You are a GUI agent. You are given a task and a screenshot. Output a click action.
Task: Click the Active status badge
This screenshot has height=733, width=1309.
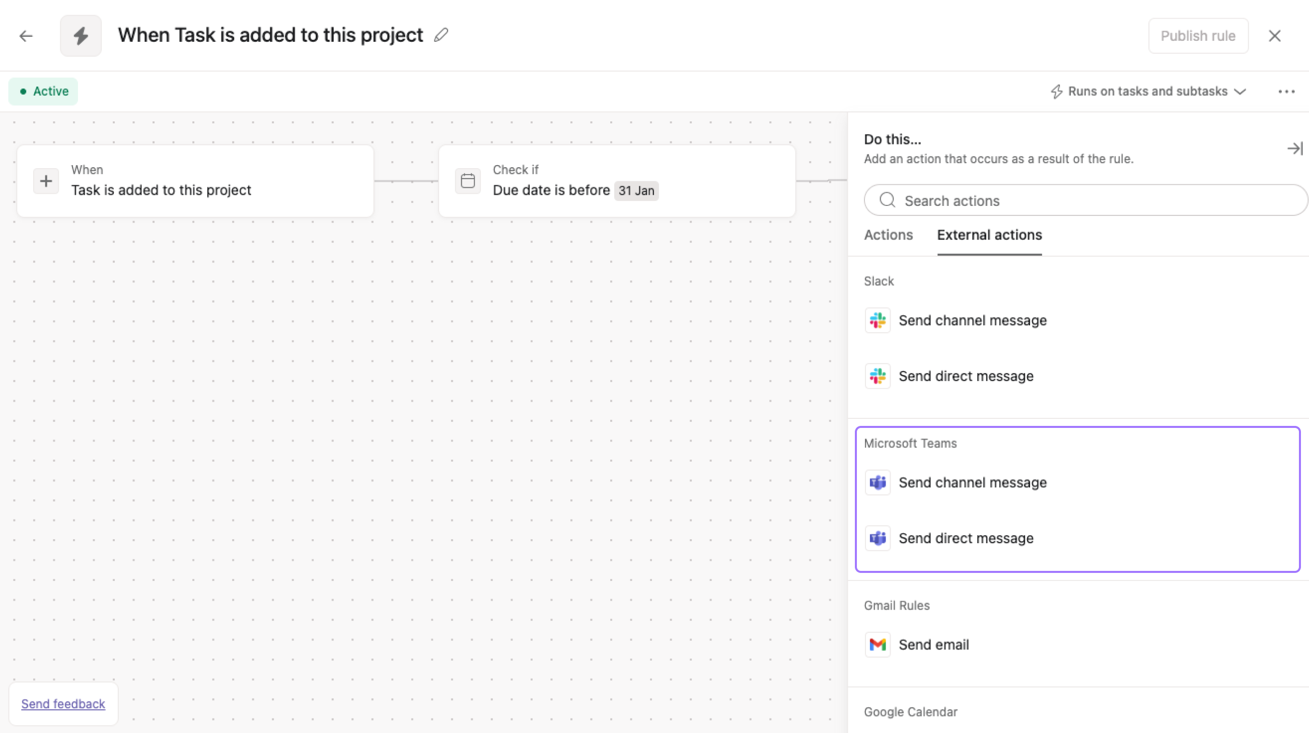[43, 91]
